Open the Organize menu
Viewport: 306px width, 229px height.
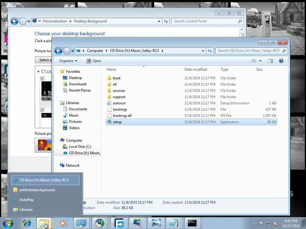(x=68, y=61)
